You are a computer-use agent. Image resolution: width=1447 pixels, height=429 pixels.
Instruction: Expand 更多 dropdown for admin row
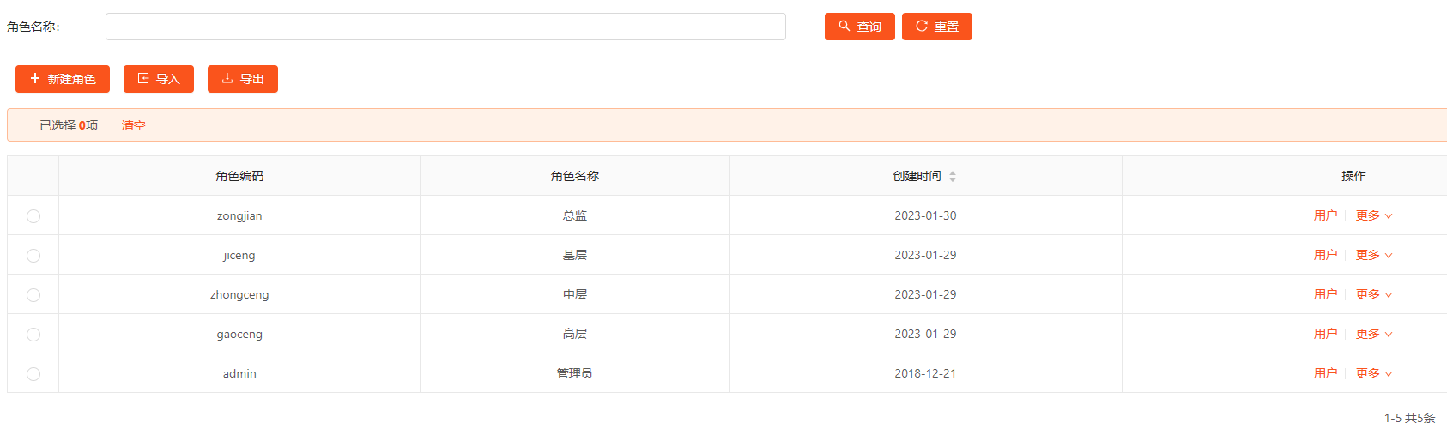(1373, 374)
